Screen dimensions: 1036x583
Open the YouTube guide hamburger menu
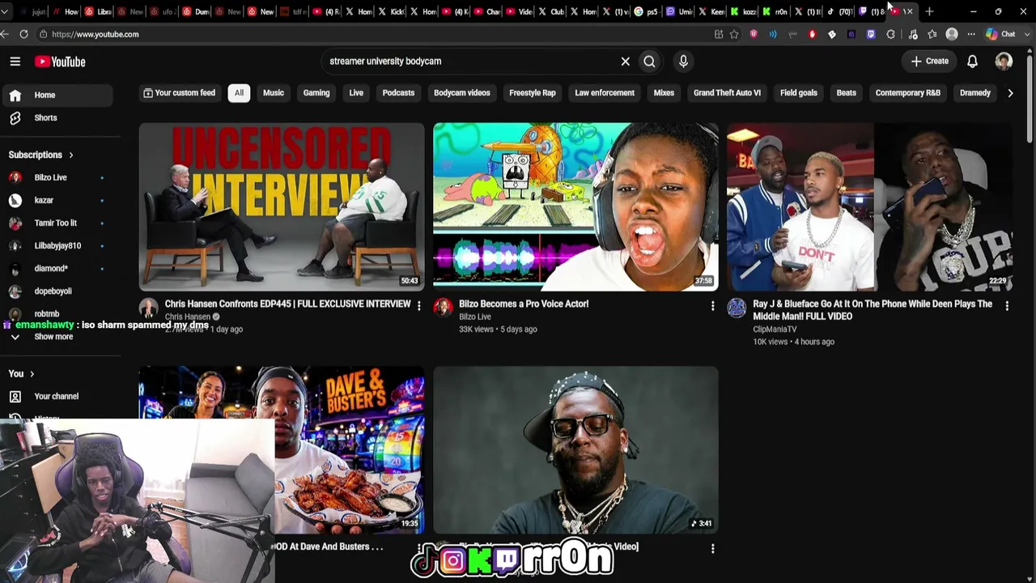click(x=15, y=62)
